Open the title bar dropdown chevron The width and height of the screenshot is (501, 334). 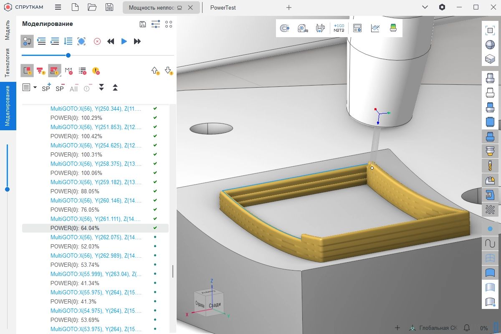tap(425, 8)
